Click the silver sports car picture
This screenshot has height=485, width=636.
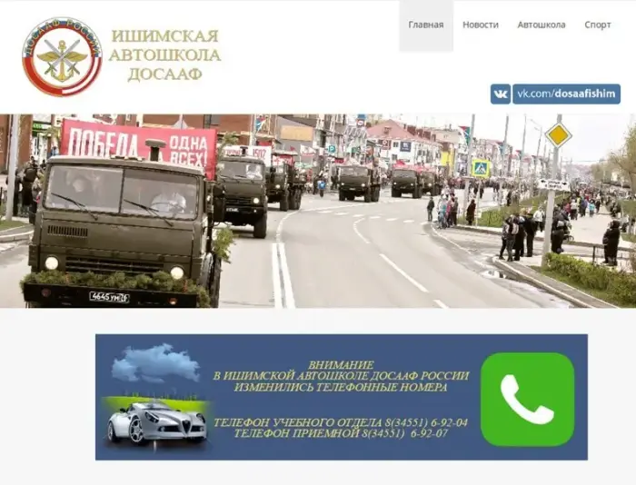tap(156, 421)
